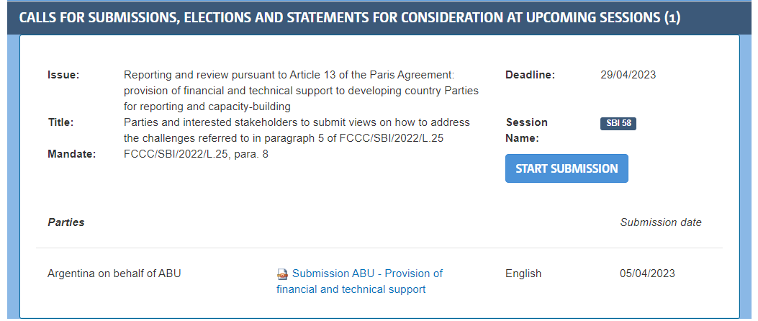Image resolution: width=758 pixels, height=321 pixels.
Task: Click the Session Name label
Action: (x=526, y=130)
